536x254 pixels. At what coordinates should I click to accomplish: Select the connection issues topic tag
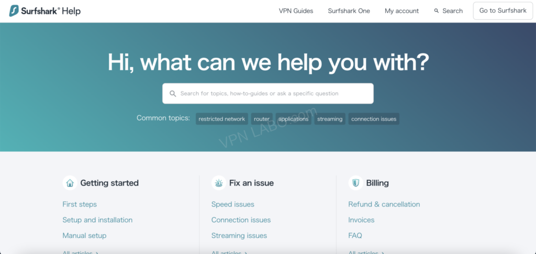point(374,119)
